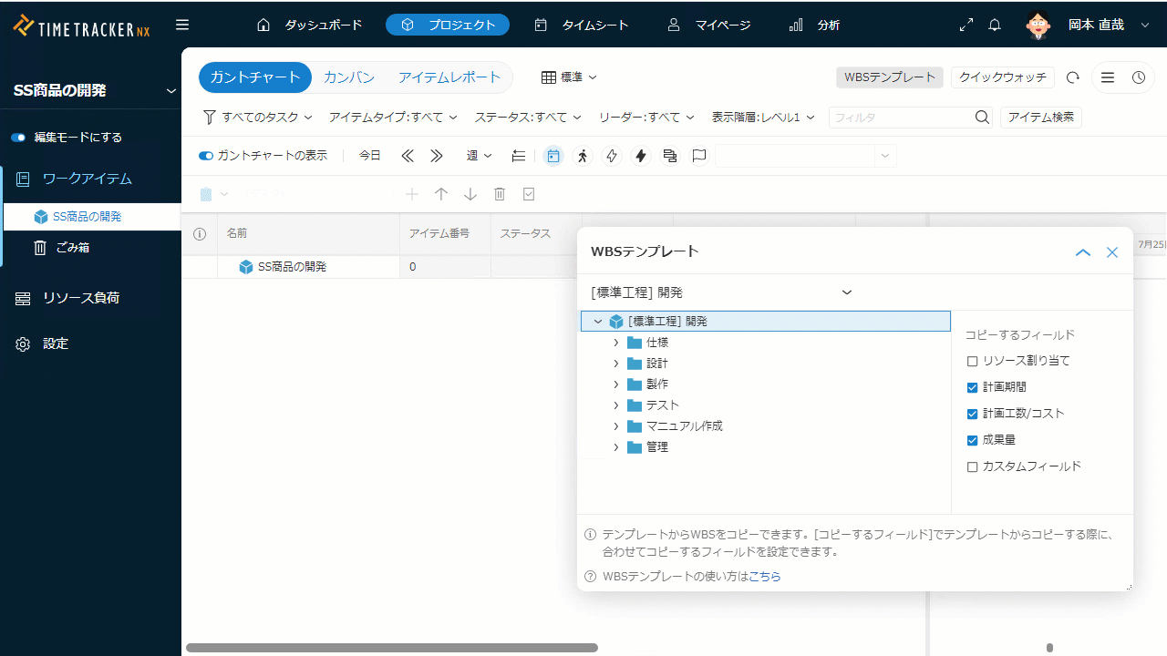Expand the 仕様 folder in the template tree
The width and height of the screenshot is (1167, 656).
[616, 343]
